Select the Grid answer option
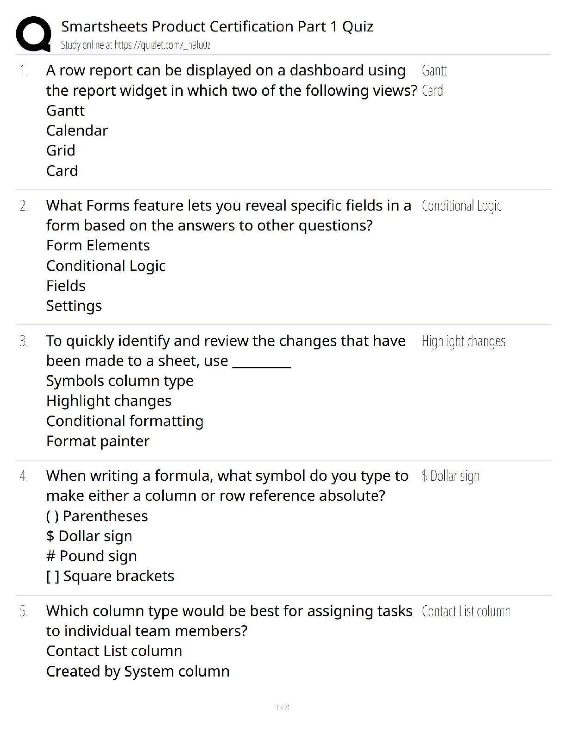Screen dimensions: 566x733 61,150
